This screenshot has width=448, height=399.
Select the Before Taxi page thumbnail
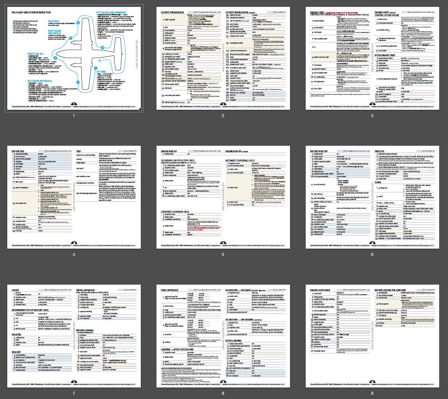(x=74, y=197)
